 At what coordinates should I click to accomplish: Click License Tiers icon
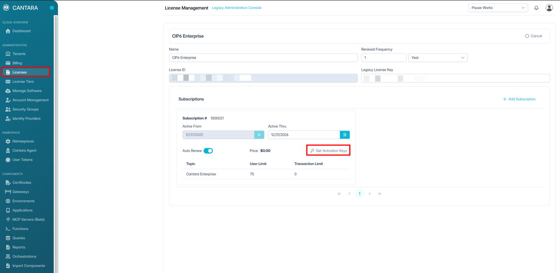8,82
